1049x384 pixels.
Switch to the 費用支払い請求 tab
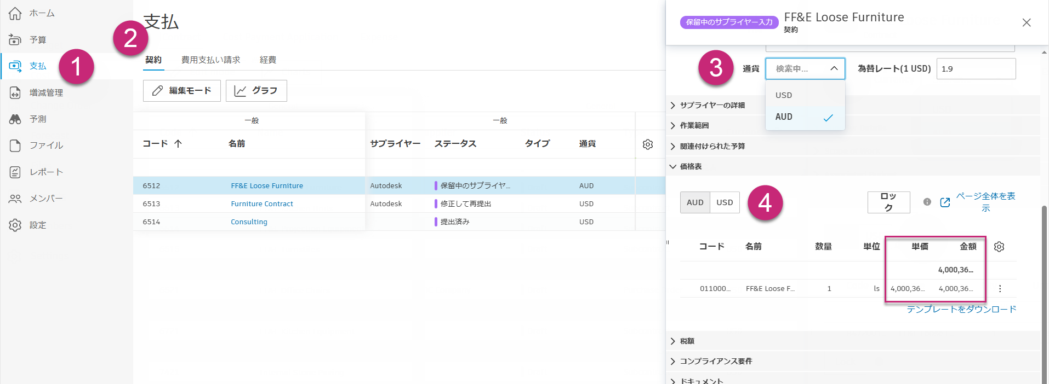coord(211,60)
